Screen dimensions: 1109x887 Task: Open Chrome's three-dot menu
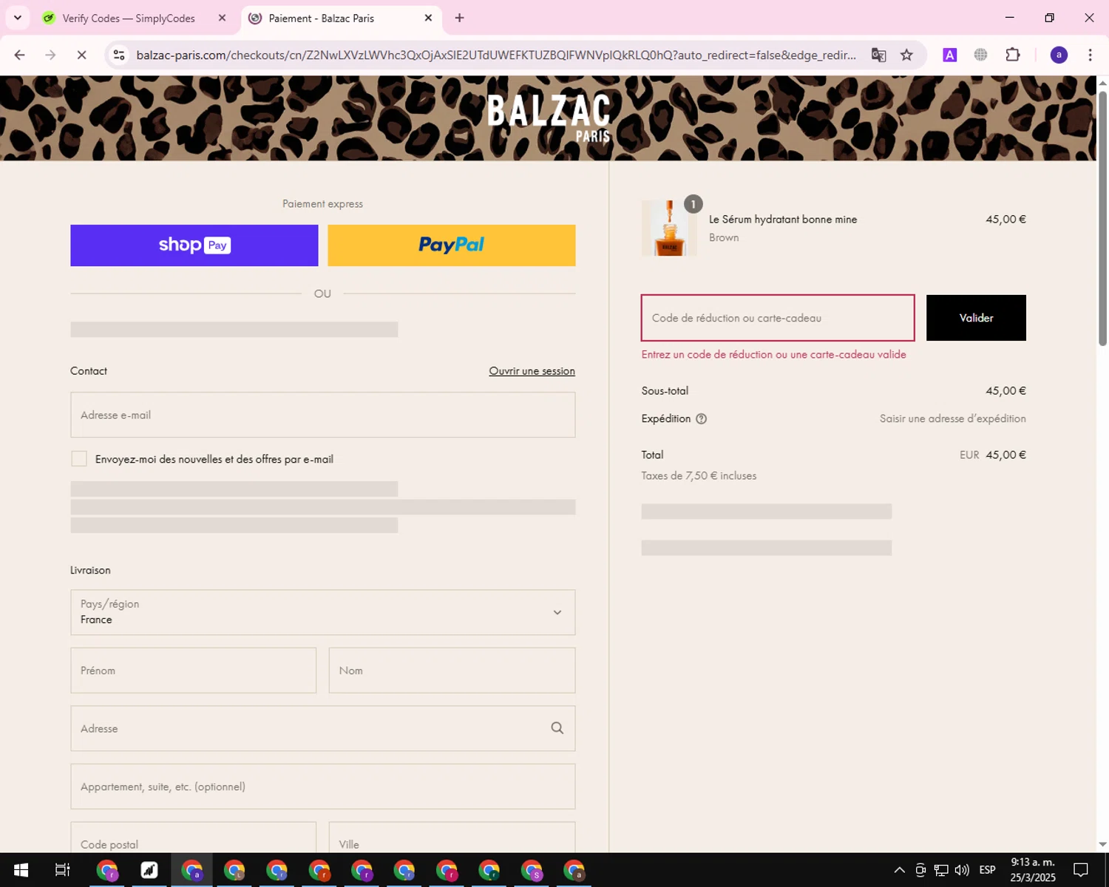[1090, 55]
